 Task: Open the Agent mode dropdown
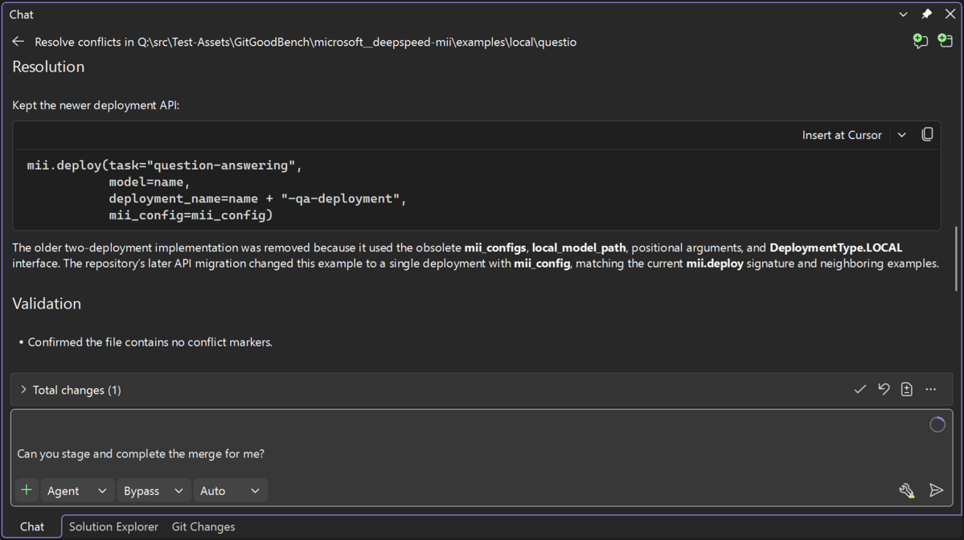tap(77, 490)
